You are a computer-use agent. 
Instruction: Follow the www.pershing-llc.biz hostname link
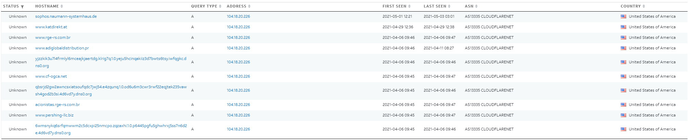(x=54, y=115)
